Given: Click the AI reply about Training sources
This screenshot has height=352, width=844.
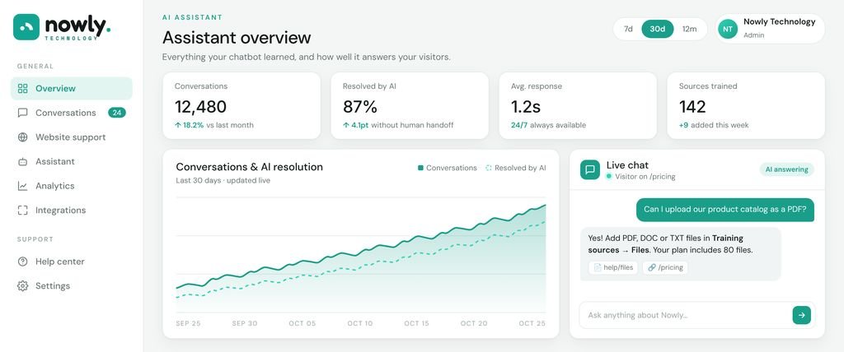Looking at the screenshot, I should point(680,254).
